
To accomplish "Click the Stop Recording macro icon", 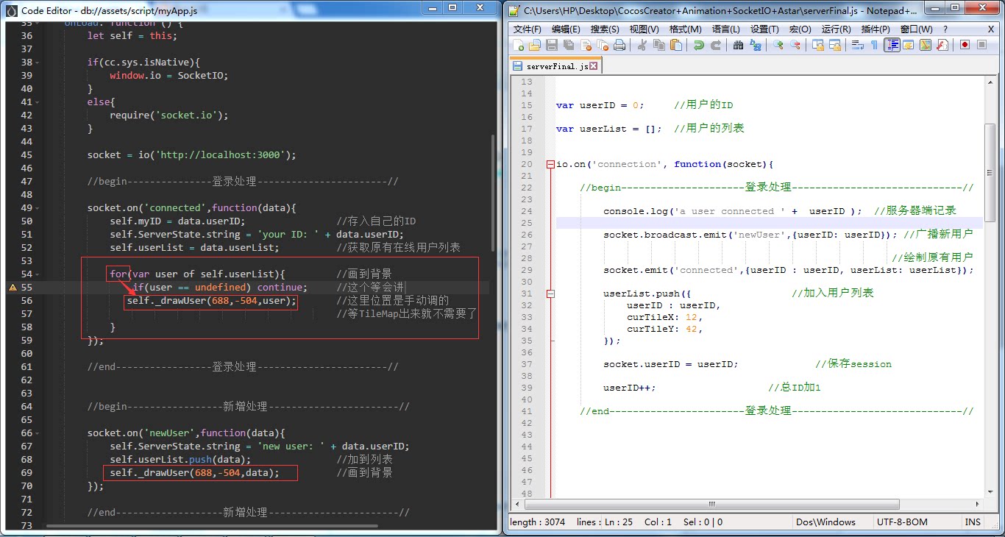I will click(x=981, y=45).
